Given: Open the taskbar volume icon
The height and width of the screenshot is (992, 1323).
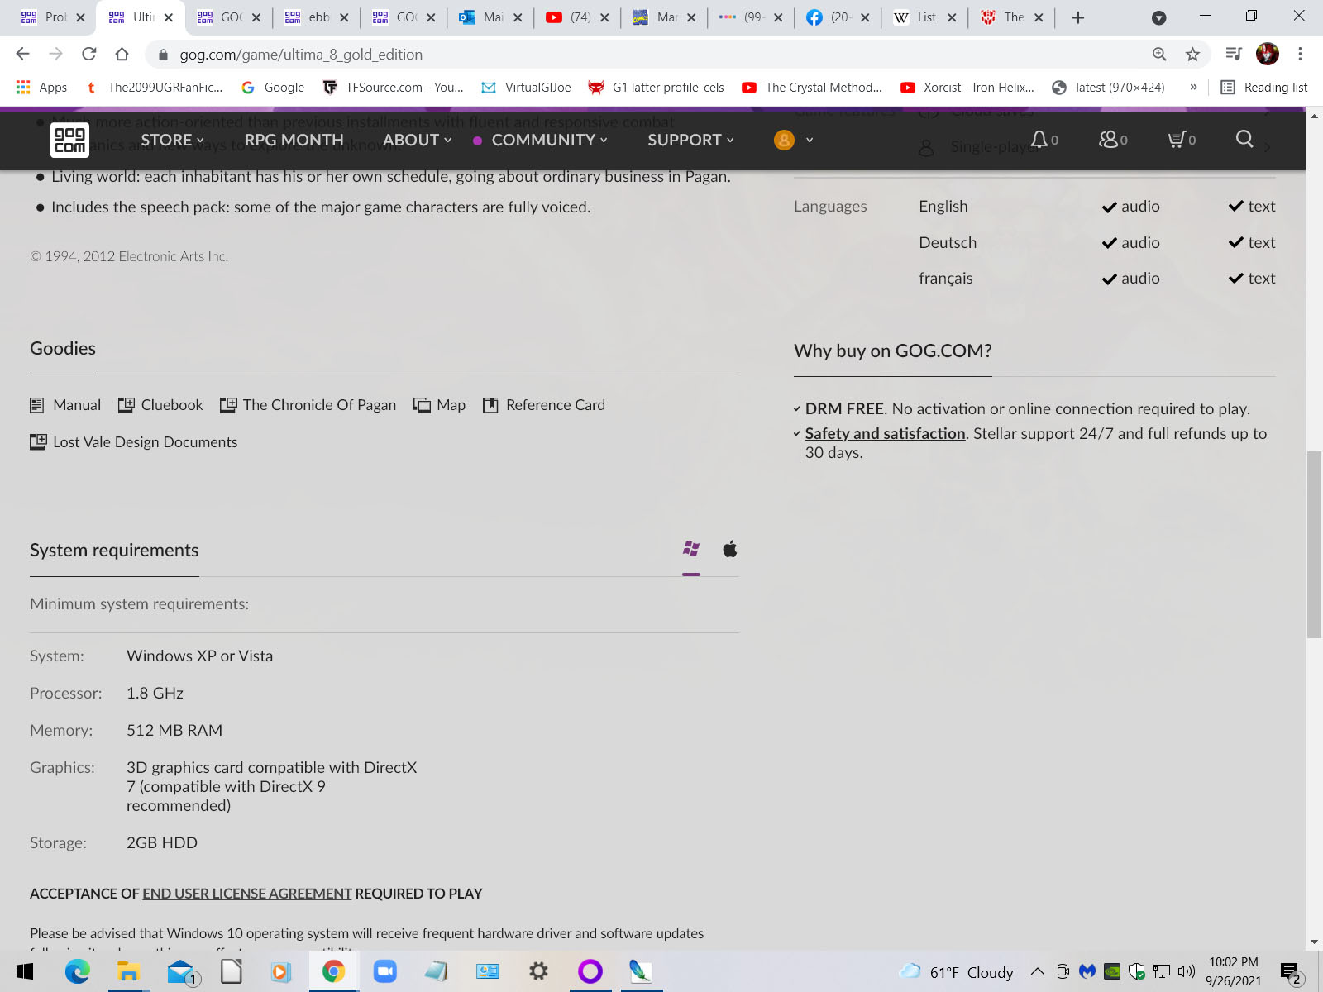Looking at the screenshot, I should pyautogui.click(x=1187, y=971).
